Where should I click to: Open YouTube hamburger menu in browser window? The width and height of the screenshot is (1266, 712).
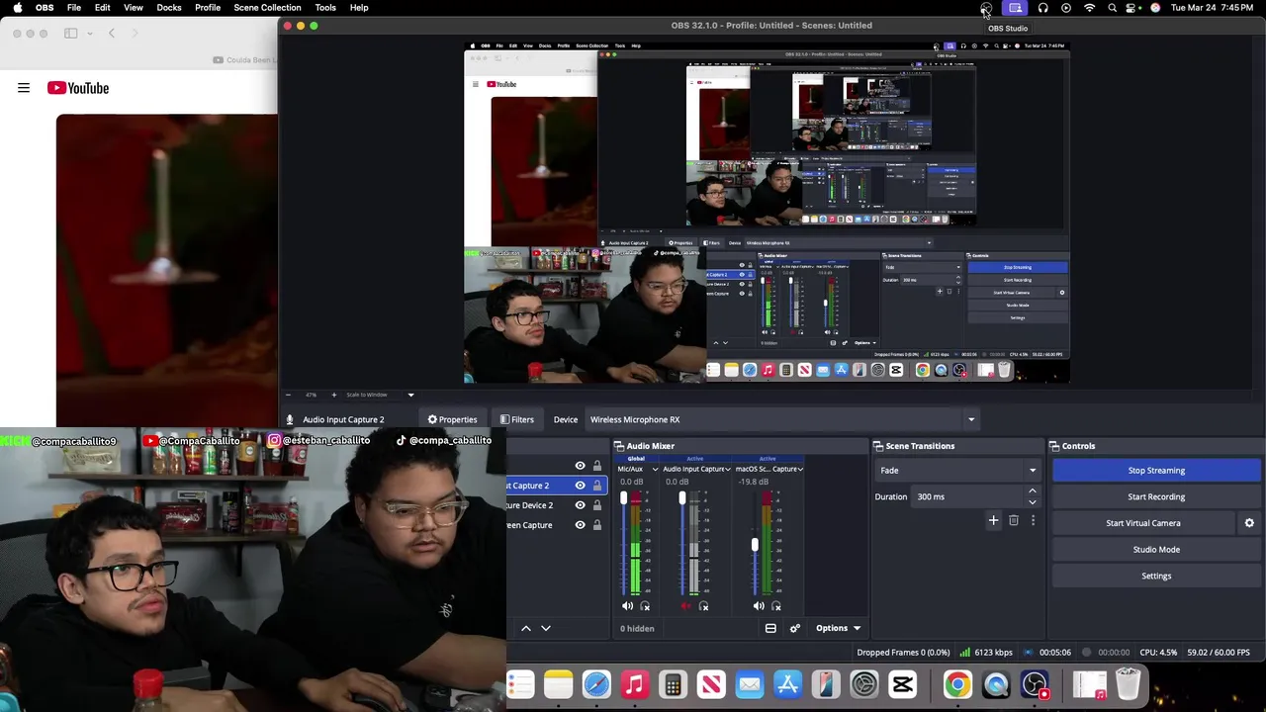pyautogui.click(x=24, y=88)
